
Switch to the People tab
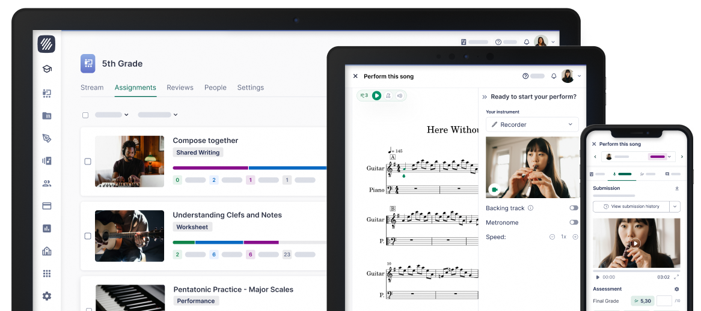point(215,88)
